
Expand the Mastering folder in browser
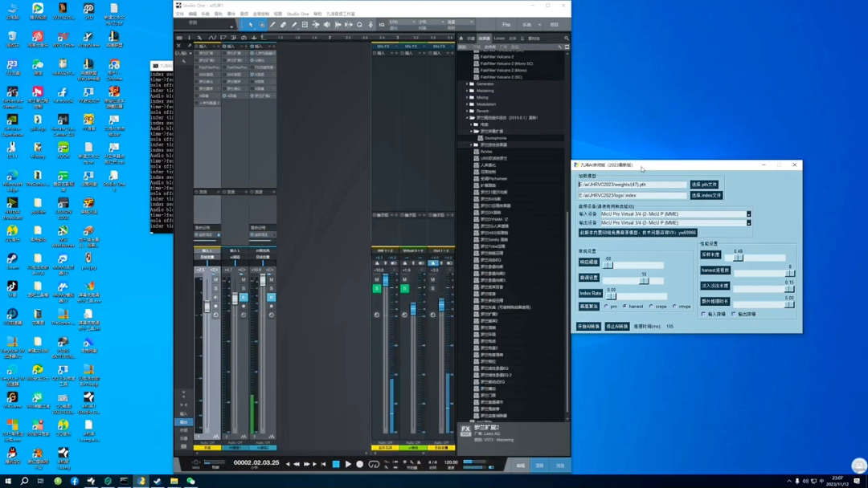tap(467, 91)
